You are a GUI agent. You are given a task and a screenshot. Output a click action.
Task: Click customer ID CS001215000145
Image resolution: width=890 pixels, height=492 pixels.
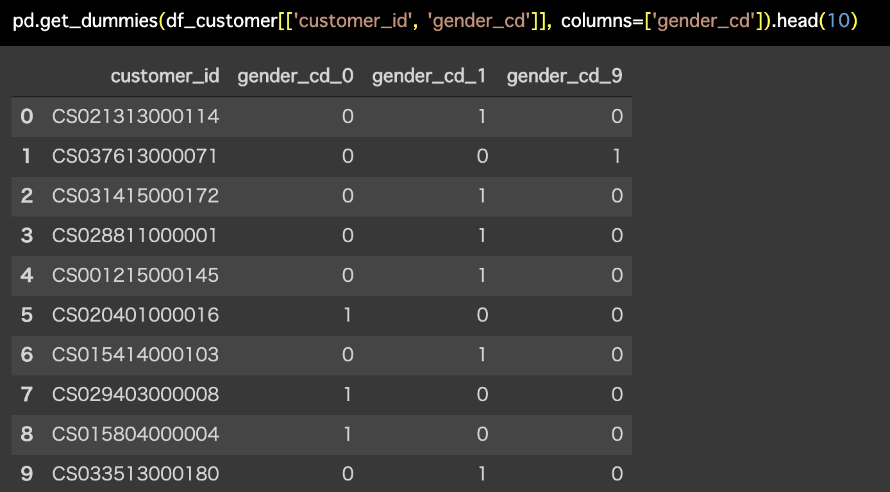click(135, 275)
